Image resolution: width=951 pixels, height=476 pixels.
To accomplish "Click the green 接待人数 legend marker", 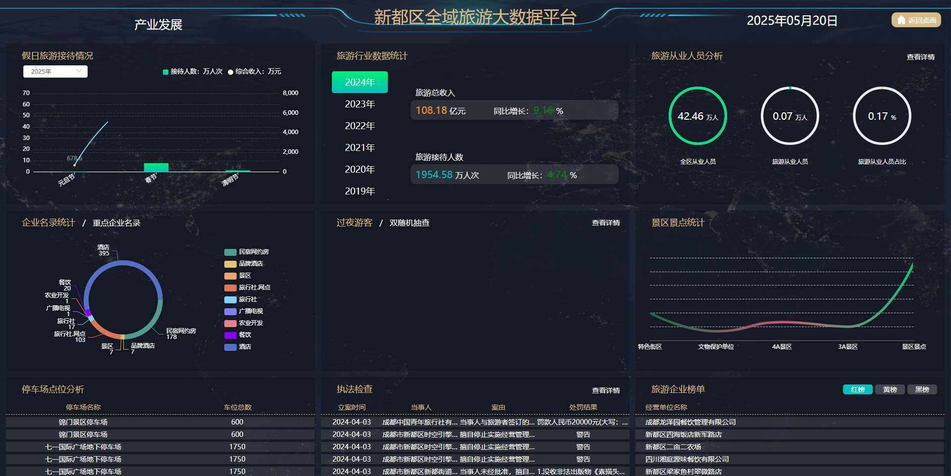I will click(165, 72).
